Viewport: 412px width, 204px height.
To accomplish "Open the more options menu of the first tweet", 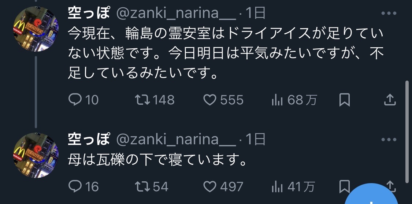I will click(389, 14).
